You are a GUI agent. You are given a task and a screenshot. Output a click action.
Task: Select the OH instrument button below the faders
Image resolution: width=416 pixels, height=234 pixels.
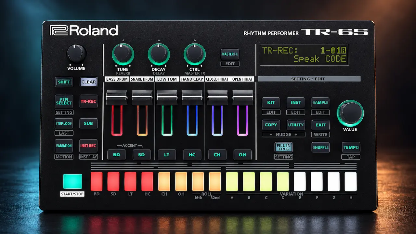click(242, 155)
